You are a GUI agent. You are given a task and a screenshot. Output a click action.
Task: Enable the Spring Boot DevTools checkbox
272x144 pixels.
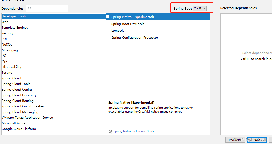[108, 24]
